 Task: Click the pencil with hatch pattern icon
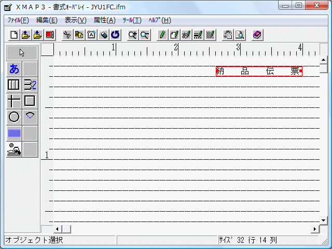pyautogui.click(x=210, y=35)
